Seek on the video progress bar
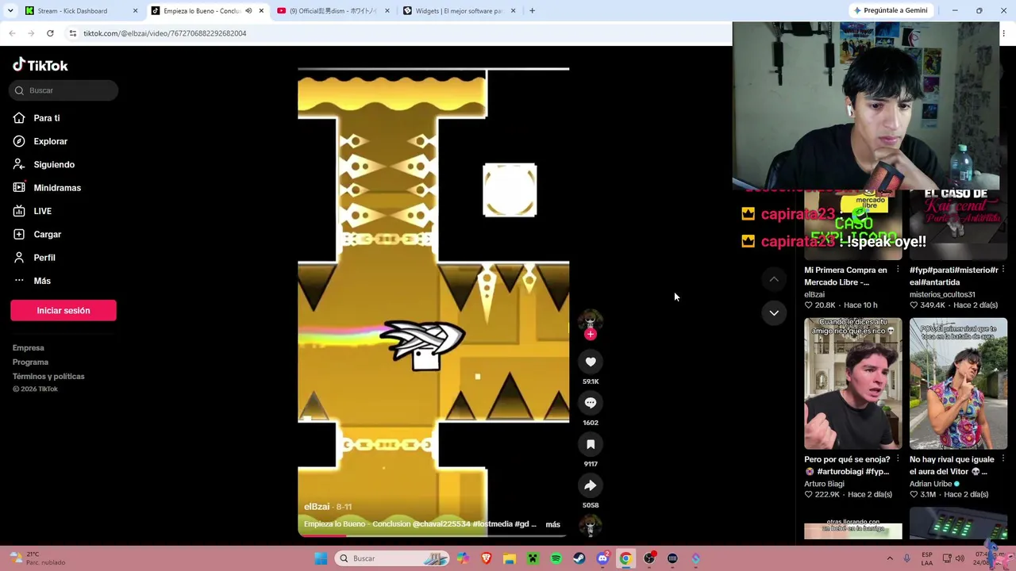The image size is (1016, 571). point(433,535)
